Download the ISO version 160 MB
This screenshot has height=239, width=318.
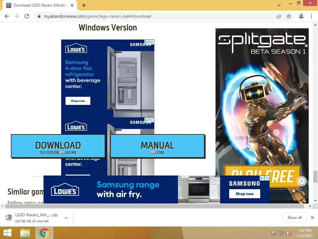(x=58, y=146)
